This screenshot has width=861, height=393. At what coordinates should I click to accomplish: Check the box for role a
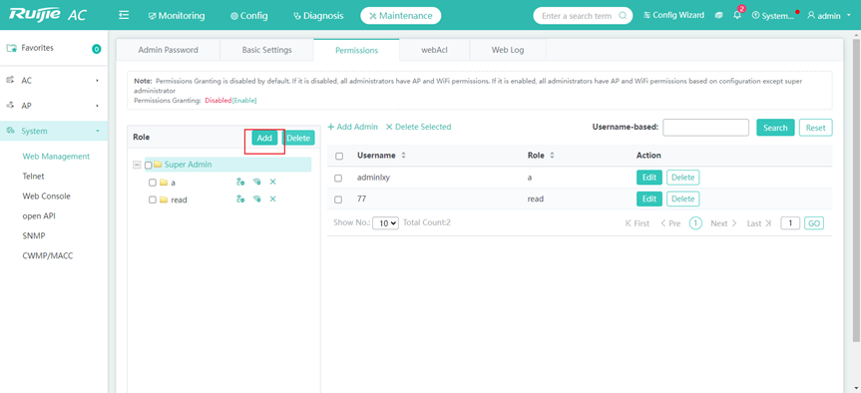(x=153, y=183)
